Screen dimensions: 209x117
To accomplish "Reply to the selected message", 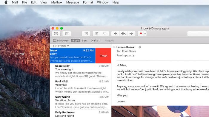I will pos(116,34).
